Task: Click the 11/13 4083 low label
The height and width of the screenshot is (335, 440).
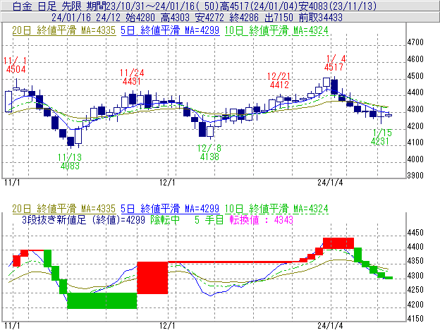Action: click(x=70, y=162)
